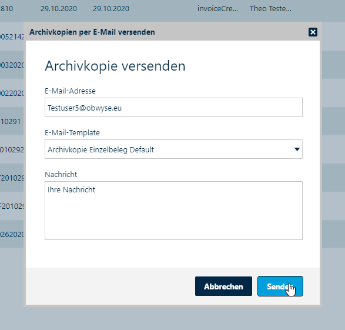
Task: Close the Archivkopien per E-Mail dialog
Action: [313, 32]
